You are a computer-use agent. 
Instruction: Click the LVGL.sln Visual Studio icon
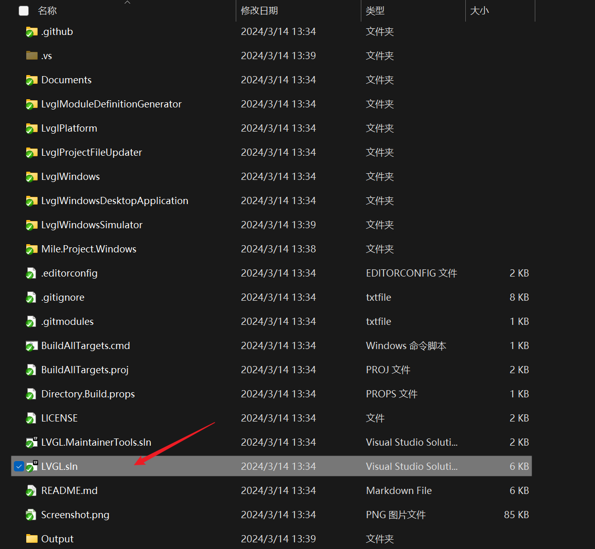(31, 466)
